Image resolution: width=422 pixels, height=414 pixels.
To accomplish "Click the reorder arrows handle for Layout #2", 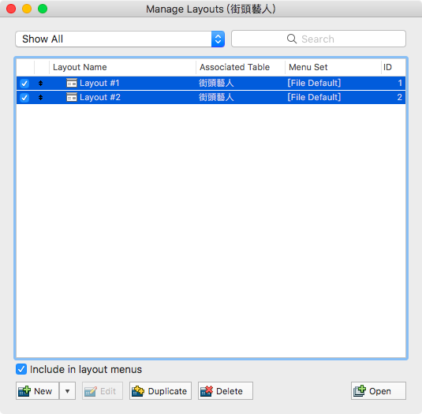I will (x=41, y=97).
